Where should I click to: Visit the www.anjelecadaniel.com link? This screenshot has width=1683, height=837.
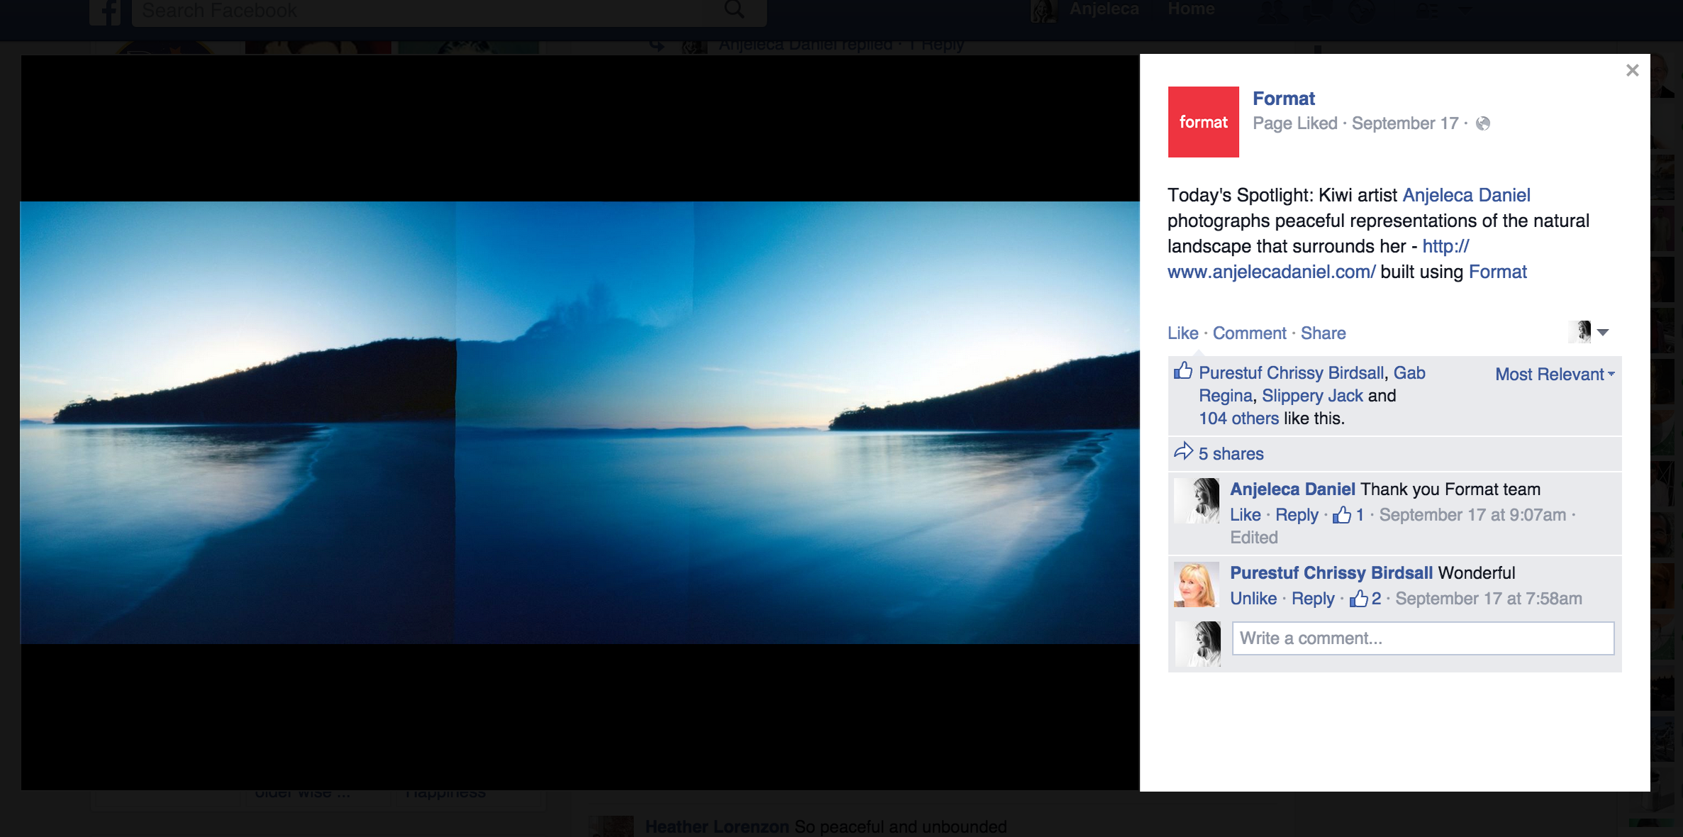(1272, 272)
